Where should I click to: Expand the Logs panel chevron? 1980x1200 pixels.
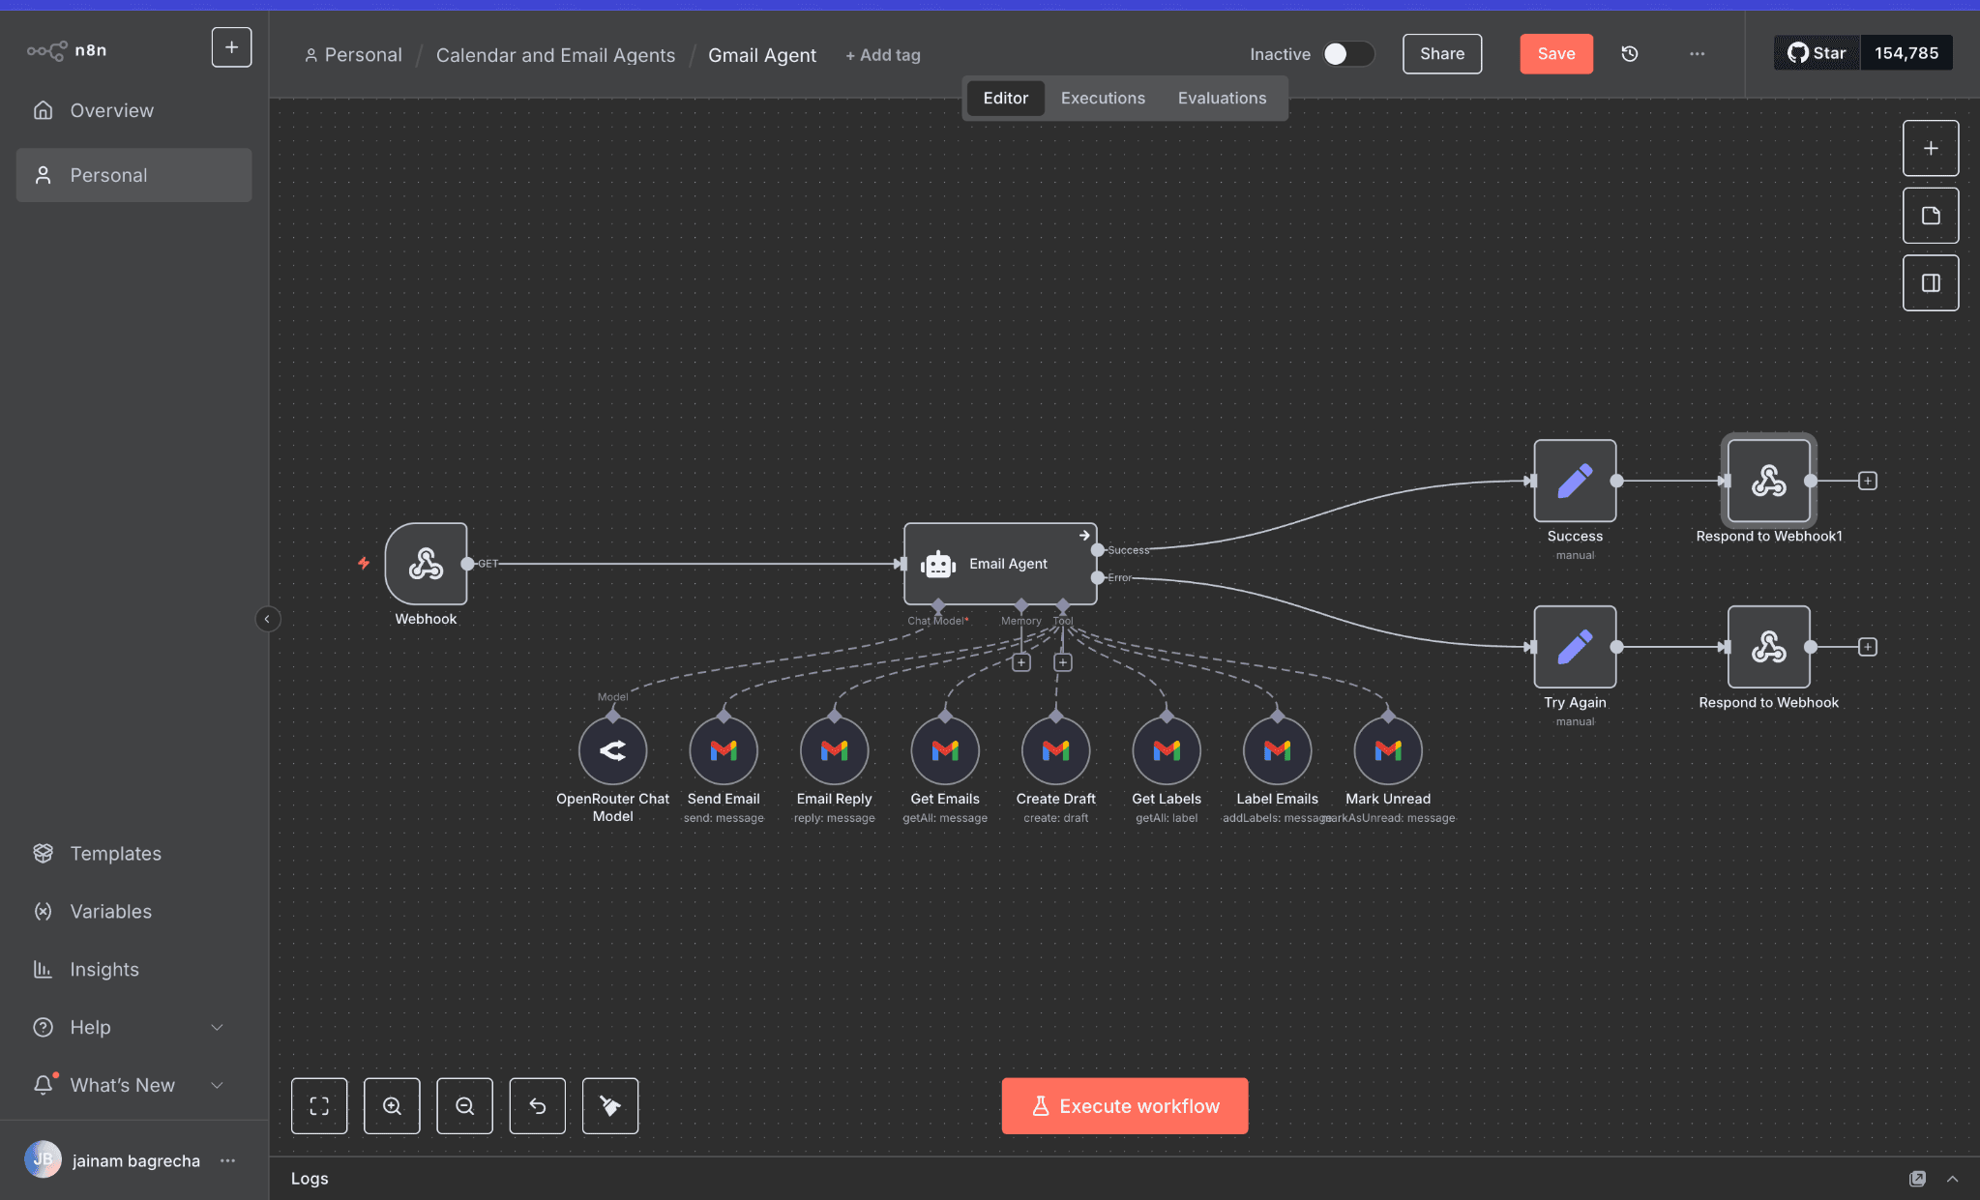point(1952,1179)
